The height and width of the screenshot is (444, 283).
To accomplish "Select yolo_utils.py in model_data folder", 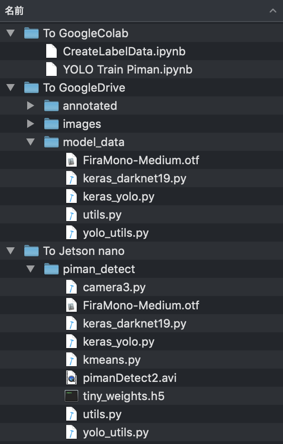I will point(141,233).
